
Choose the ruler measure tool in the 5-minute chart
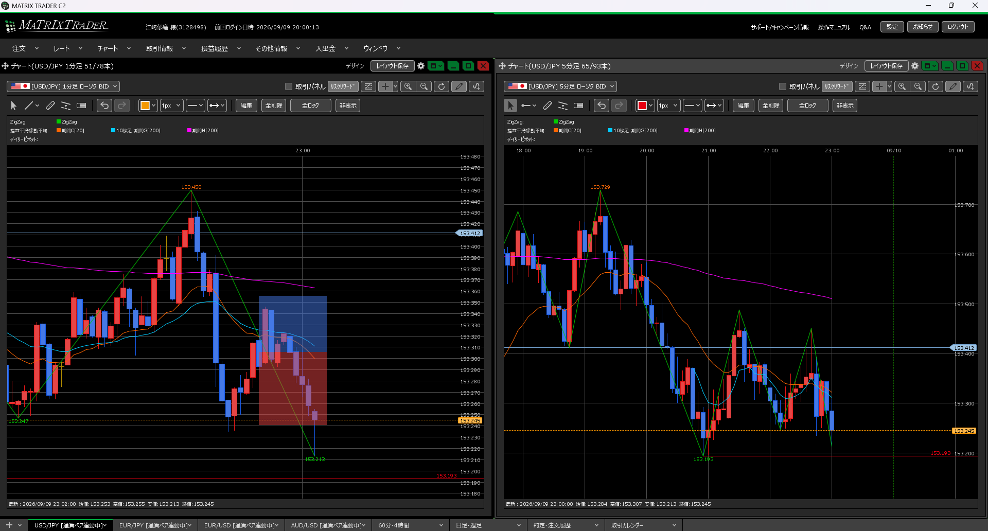click(x=548, y=105)
